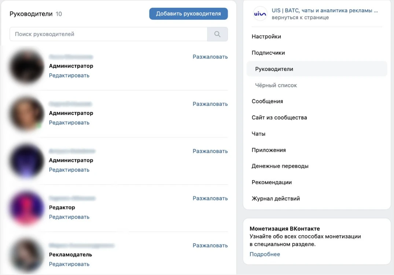The image size is (394, 275).
Task: Click Разжаловать for the first administrator
Action: [x=210, y=57]
